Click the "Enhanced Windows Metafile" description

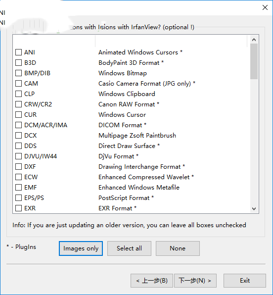click(139, 188)
